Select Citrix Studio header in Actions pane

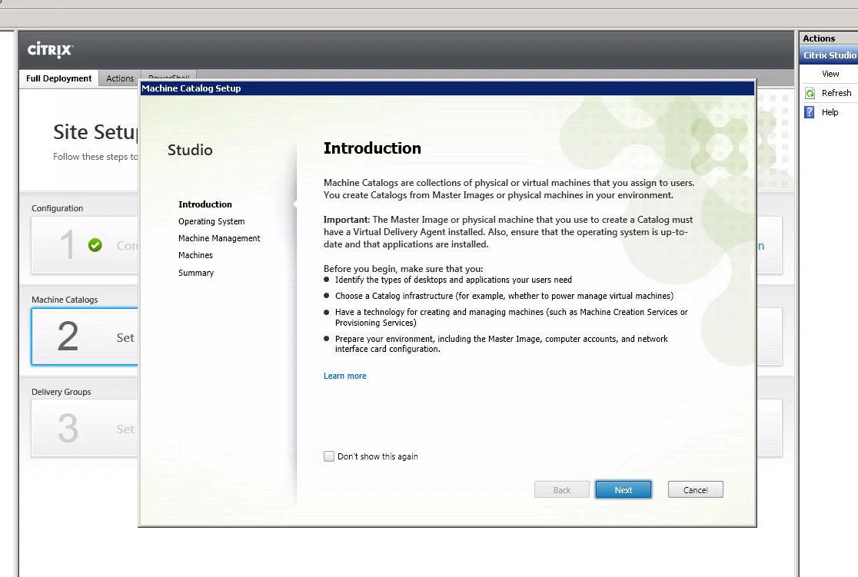pyautogui.click(x=829, y=55)
